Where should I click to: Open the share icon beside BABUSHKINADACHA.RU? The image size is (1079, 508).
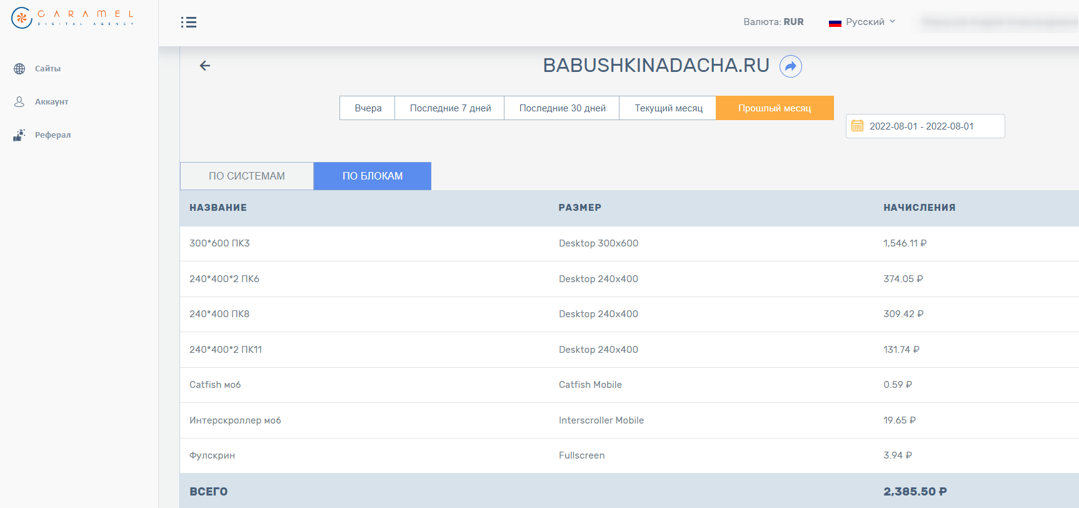pos(791,66)
